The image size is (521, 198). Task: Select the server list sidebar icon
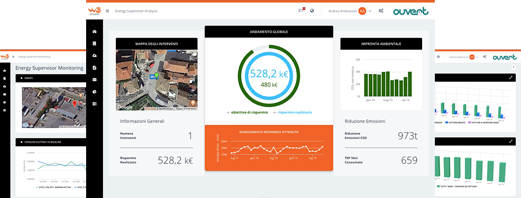pos(95,104)
